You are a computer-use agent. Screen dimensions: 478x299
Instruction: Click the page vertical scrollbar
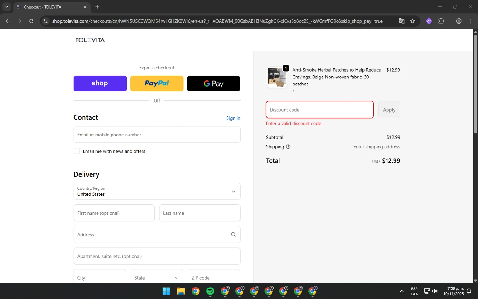475,84
